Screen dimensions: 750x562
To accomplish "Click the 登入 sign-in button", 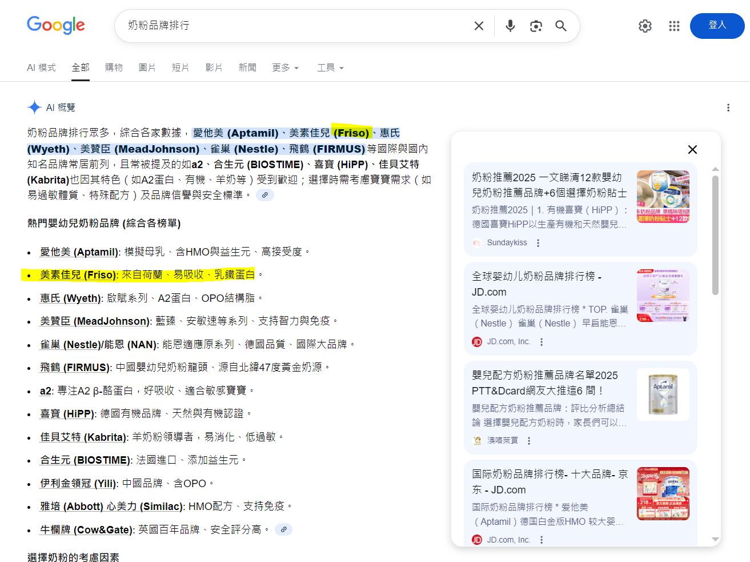I will click(717, 26).
